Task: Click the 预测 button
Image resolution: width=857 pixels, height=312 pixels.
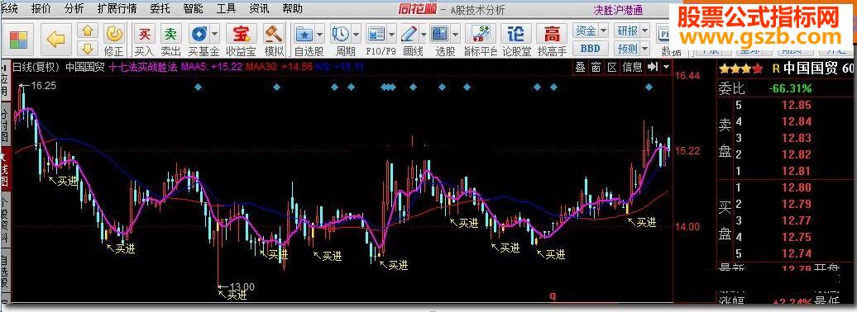Action: point(627,49)
